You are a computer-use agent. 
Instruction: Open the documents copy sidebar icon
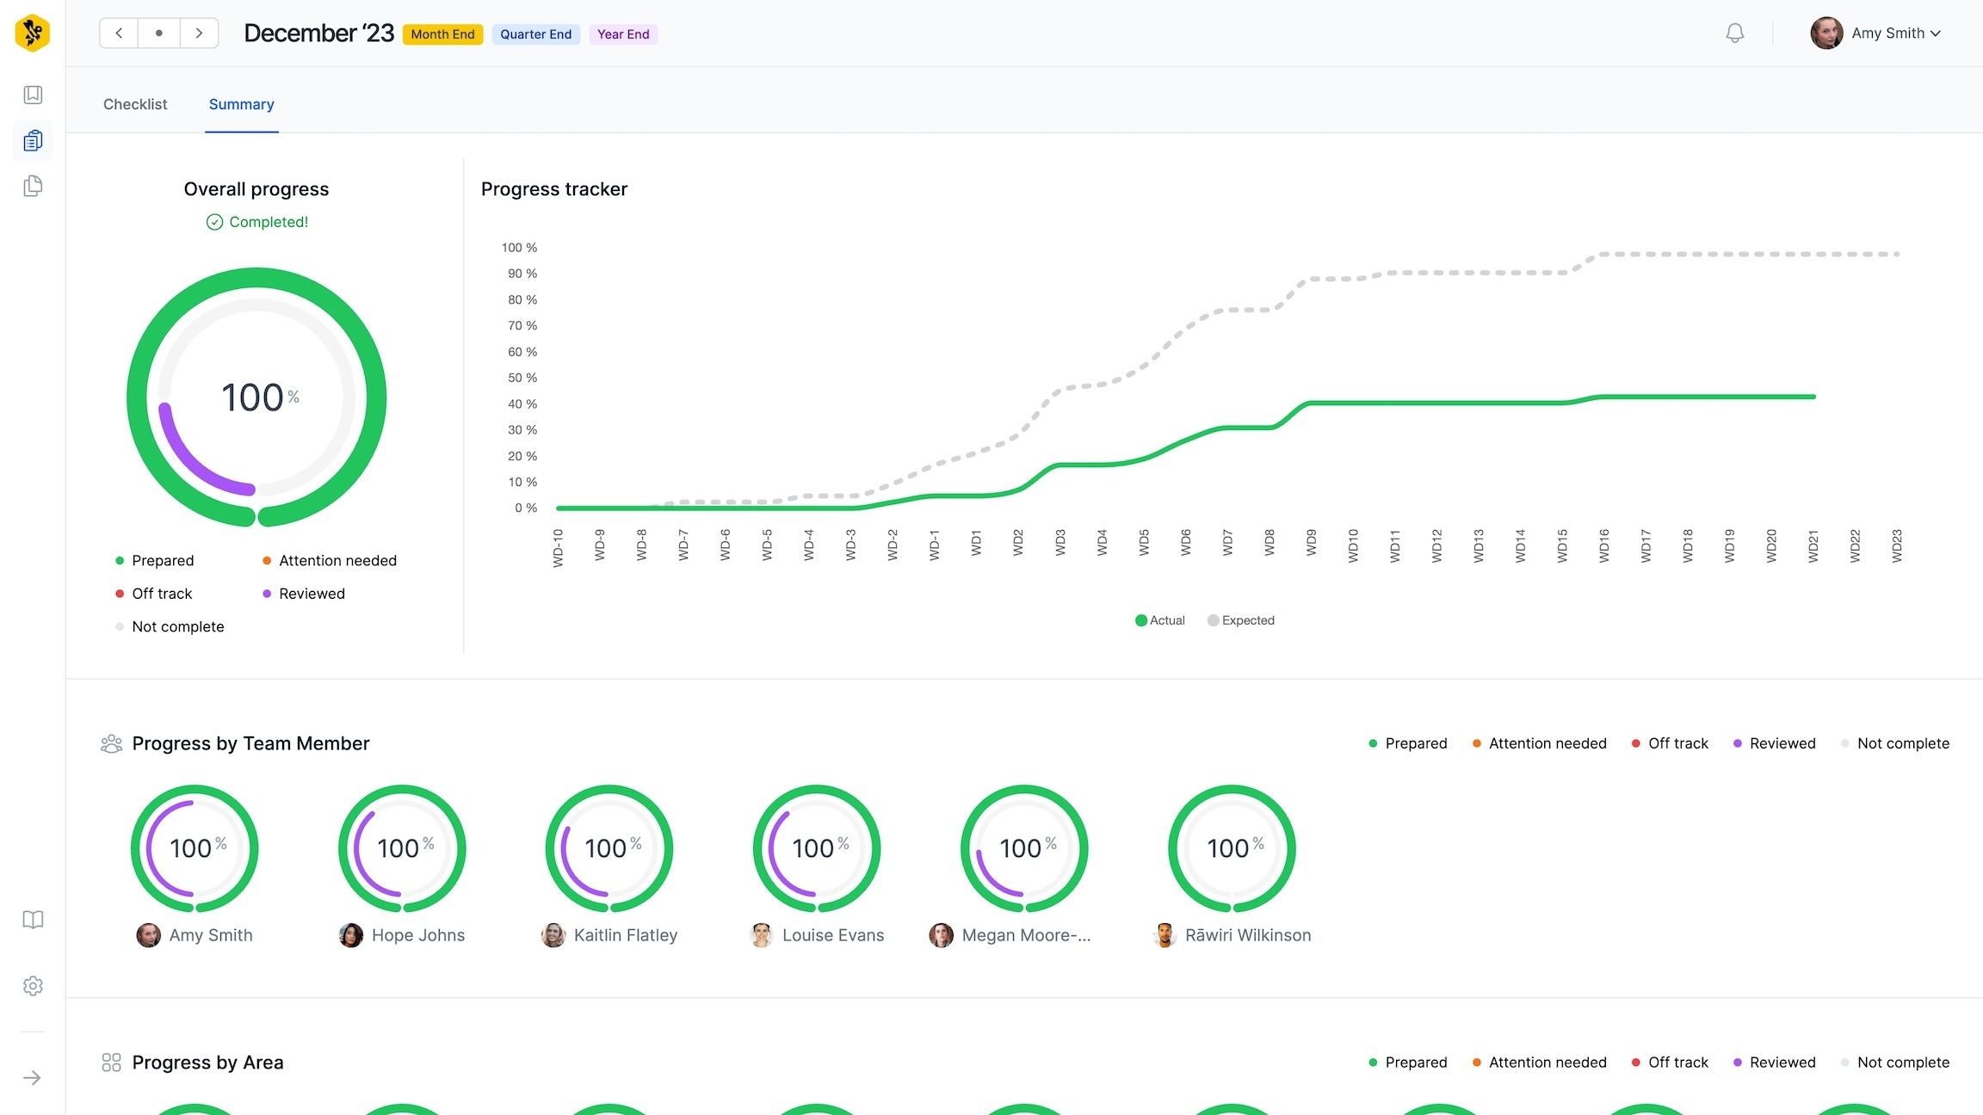[33, 186]
